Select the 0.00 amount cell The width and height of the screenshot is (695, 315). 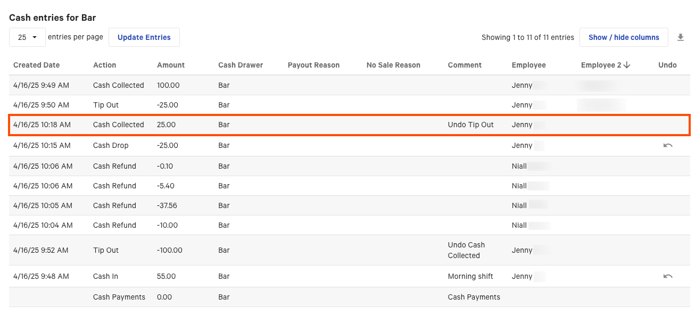(x=164, y=297)
